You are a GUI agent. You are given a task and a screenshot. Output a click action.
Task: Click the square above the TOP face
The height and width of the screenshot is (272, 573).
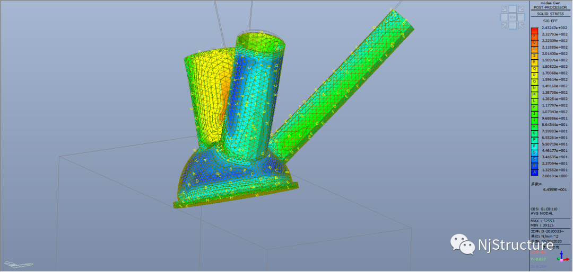coord(513,9)
